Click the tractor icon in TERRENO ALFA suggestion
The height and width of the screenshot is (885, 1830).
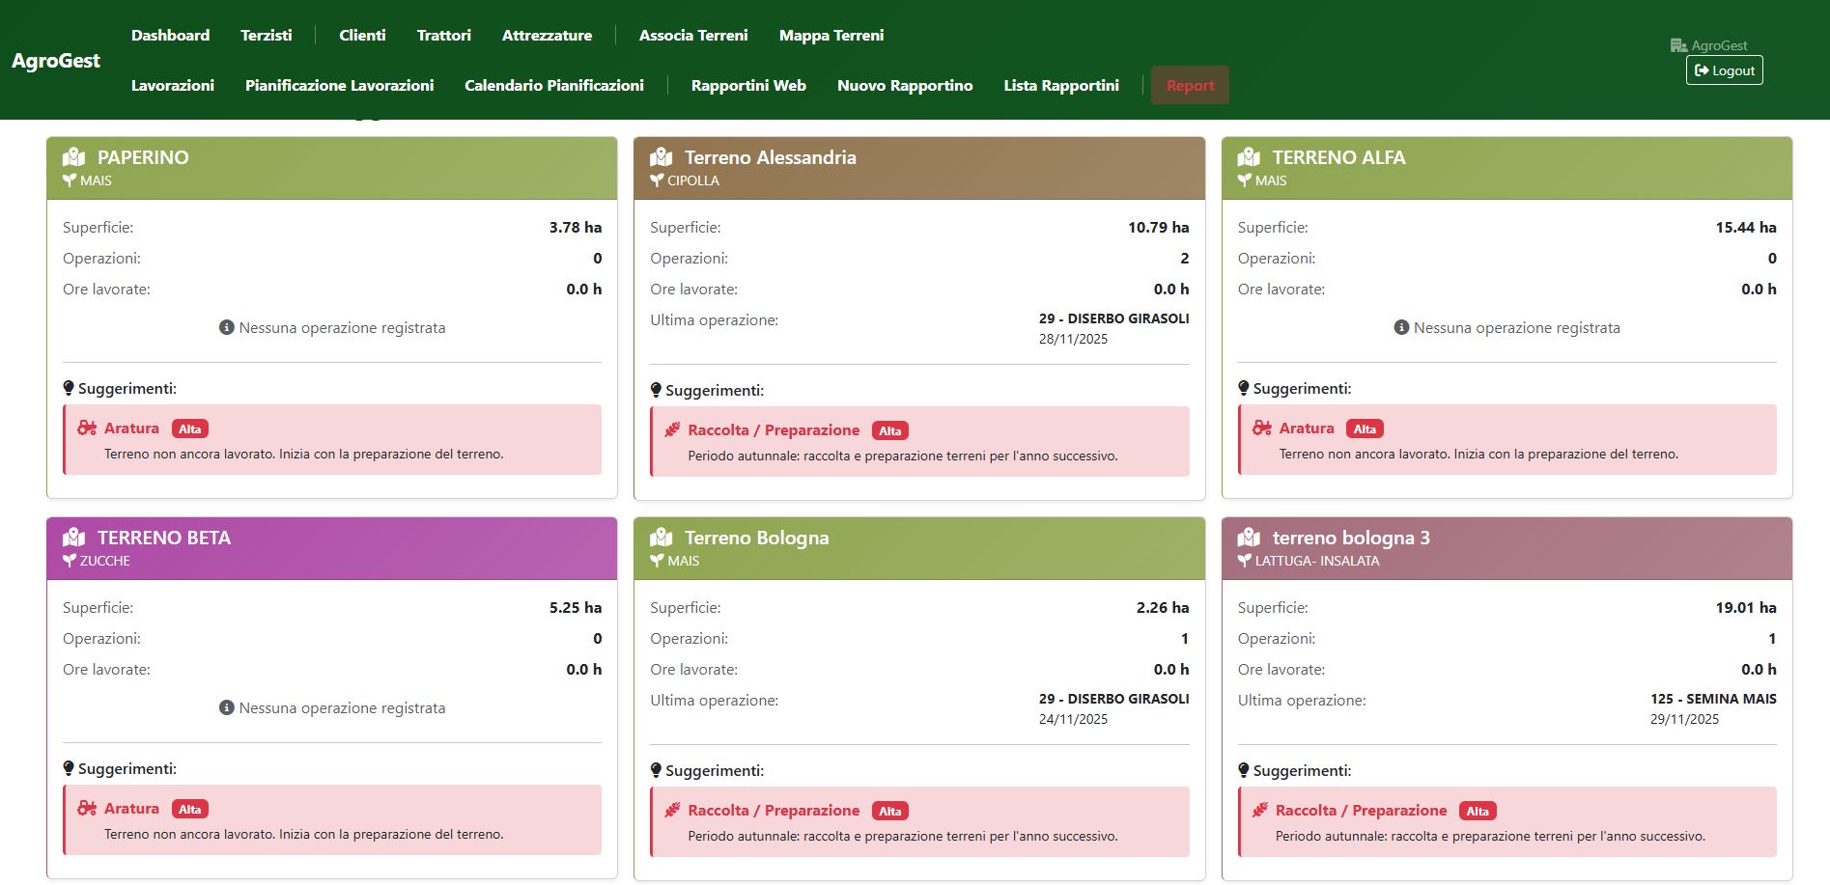(1261, 428)
